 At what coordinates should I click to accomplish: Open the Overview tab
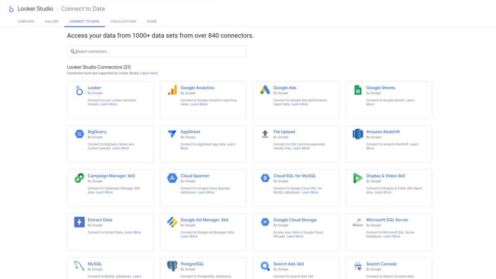point(26,21)
